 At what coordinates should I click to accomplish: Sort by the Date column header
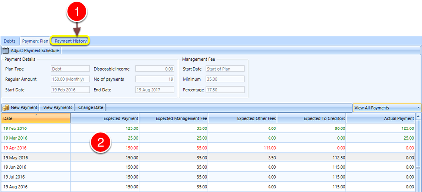36,118
